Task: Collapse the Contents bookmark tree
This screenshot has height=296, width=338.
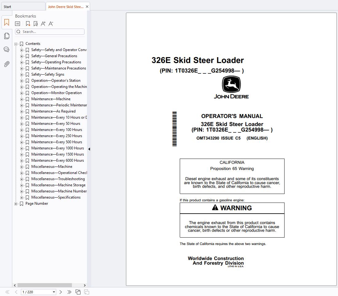Action: [x=16, y=44]
